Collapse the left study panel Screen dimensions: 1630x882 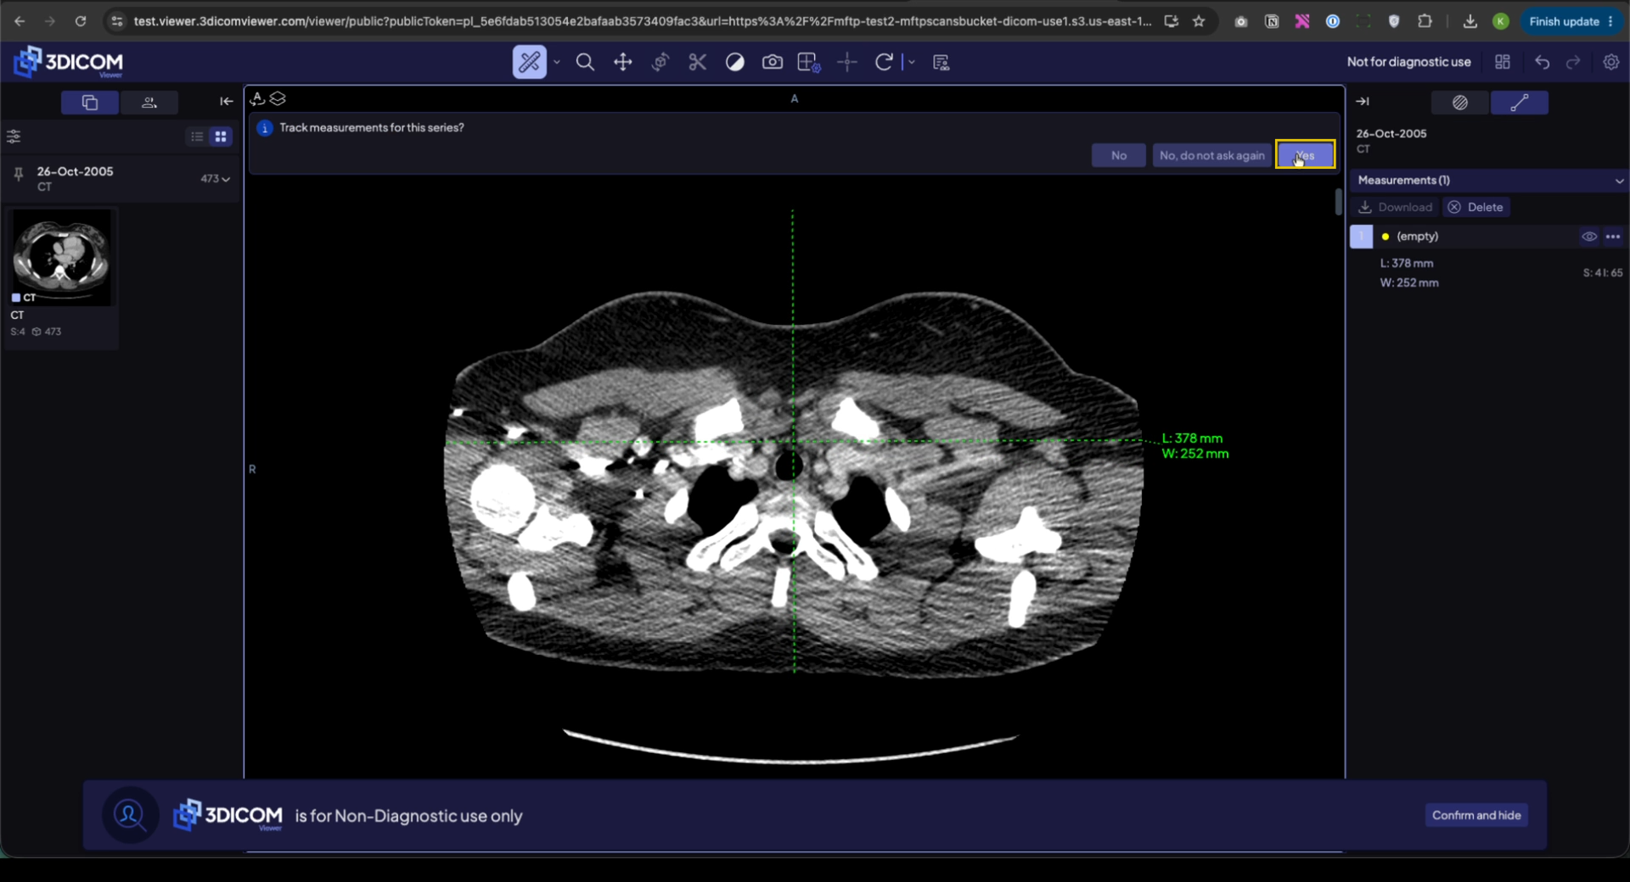tap(226, 102)
